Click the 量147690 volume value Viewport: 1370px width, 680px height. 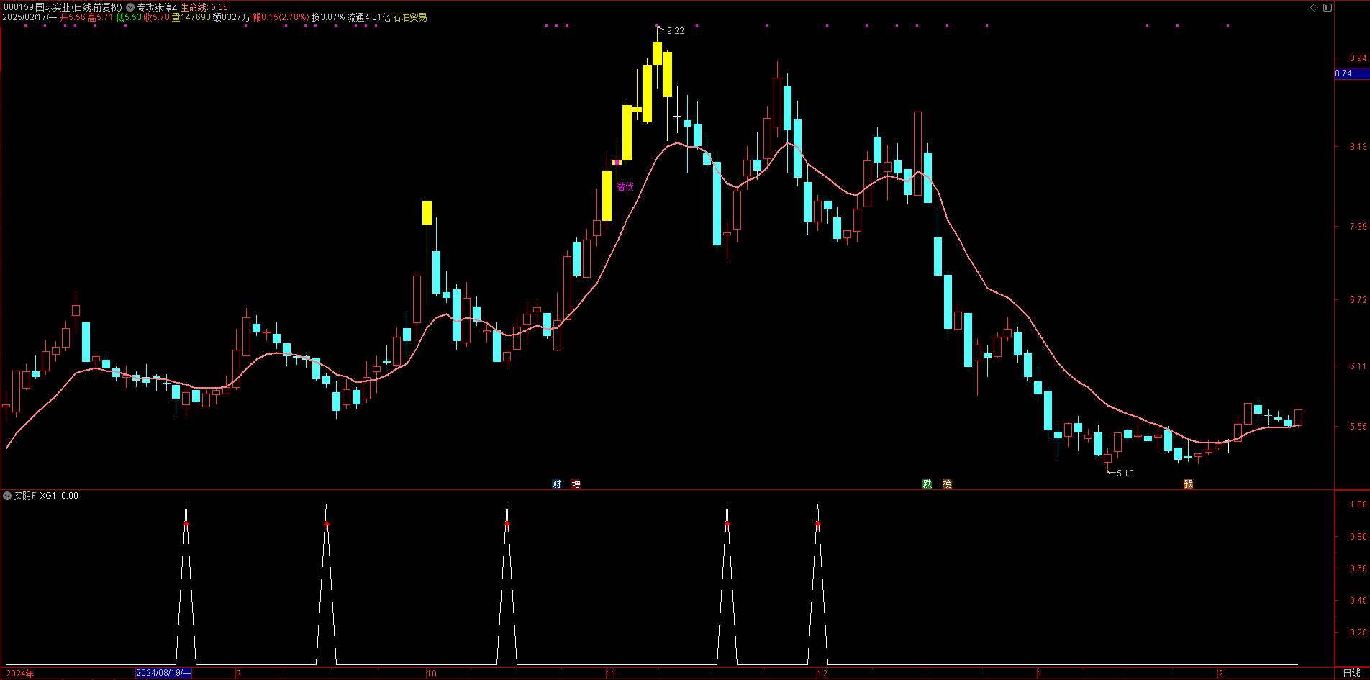pos(191,17)
